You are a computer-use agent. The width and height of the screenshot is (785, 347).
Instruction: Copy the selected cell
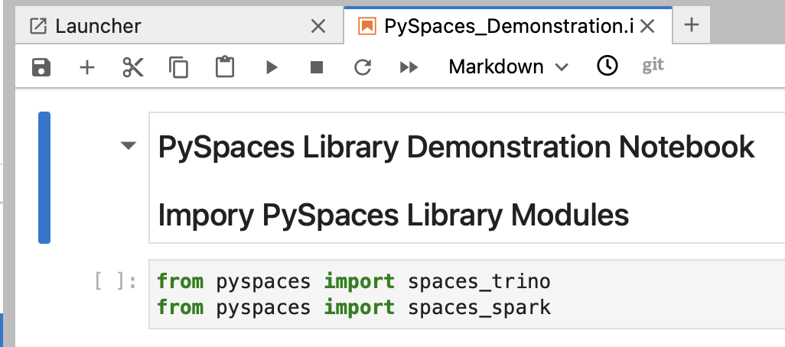pos(178,67)
